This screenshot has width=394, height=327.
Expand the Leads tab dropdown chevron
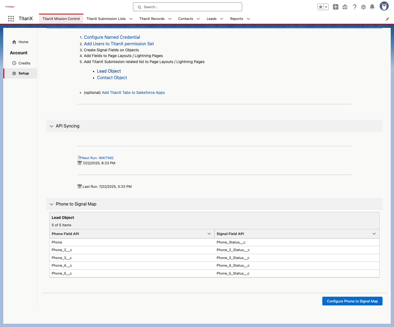[222, 19]
